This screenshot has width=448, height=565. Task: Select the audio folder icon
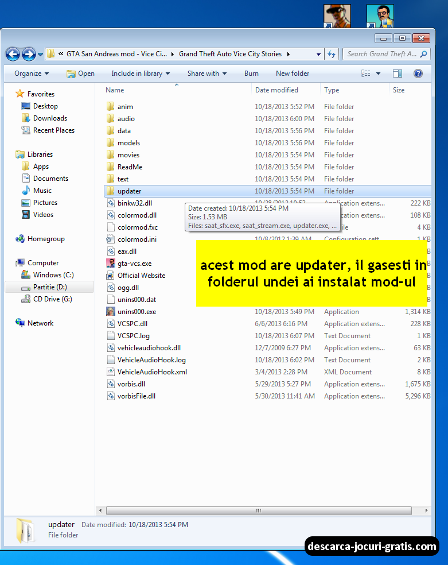point(111,118)
